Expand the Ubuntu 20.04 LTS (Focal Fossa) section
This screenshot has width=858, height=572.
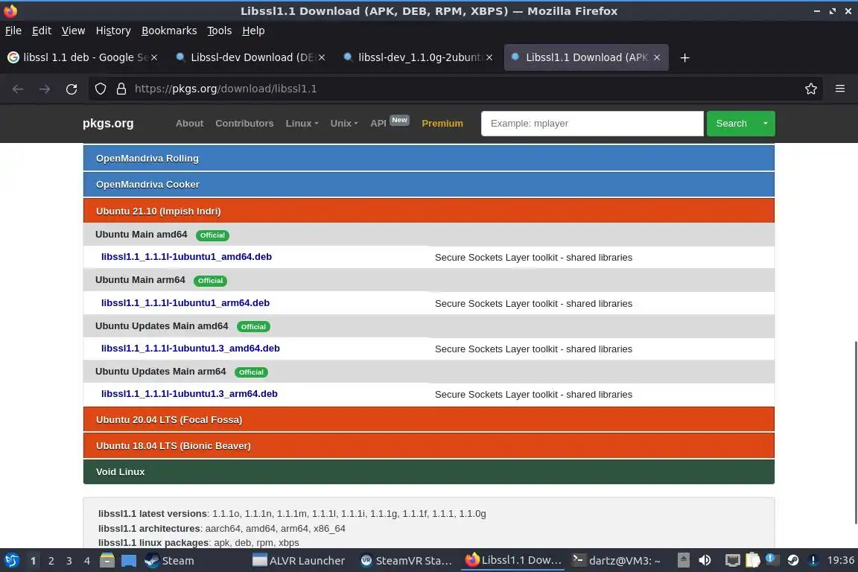(x=428, y=419)
